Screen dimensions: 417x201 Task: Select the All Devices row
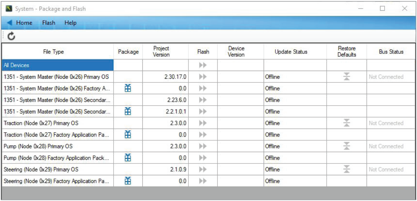[x=58, y=65]
